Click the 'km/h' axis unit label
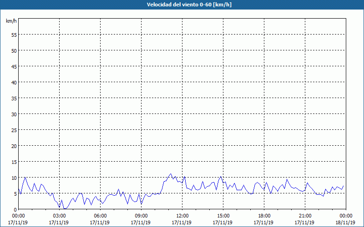 coord(11,21)
